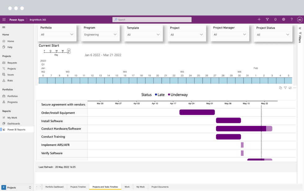Open the Project Documents tab

[160, 187]
